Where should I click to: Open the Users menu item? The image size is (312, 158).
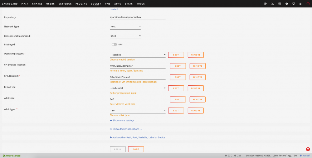pos(51,4)
